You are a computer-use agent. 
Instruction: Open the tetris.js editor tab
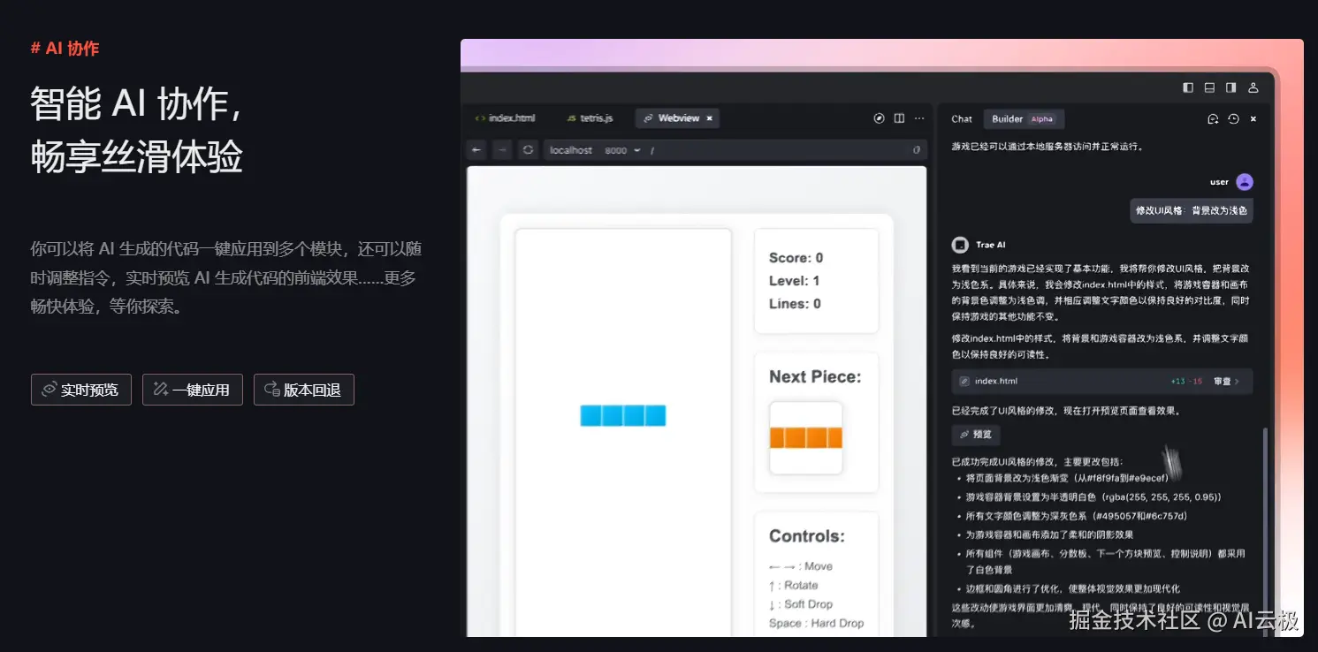590,118
